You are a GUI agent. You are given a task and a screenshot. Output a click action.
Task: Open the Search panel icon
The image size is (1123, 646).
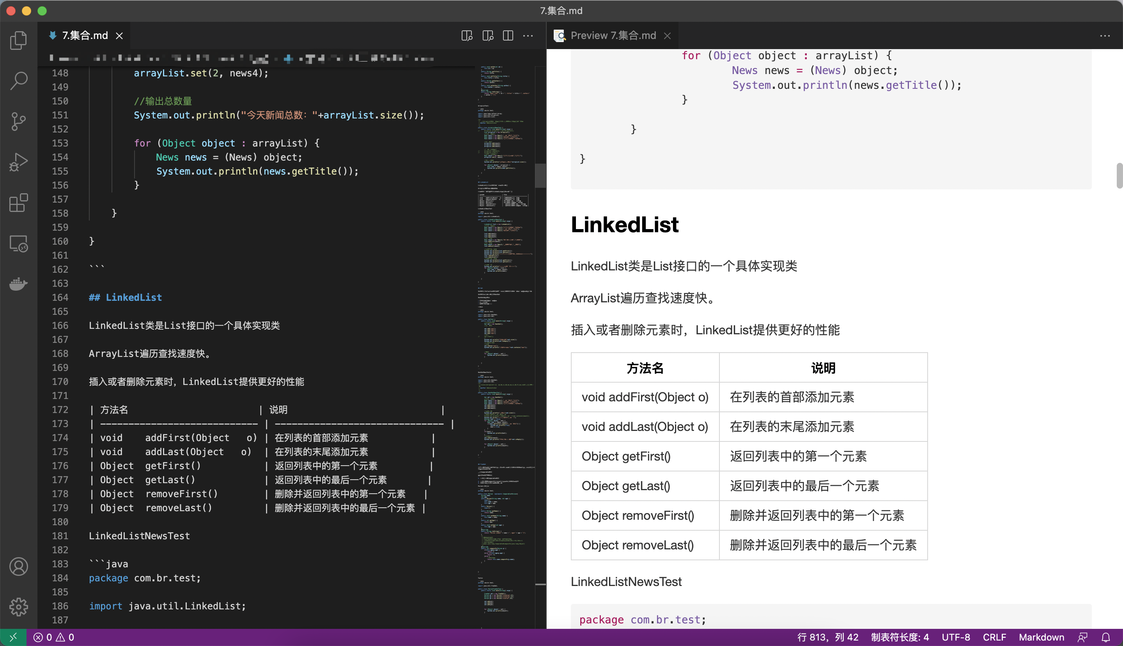(18, 81)
